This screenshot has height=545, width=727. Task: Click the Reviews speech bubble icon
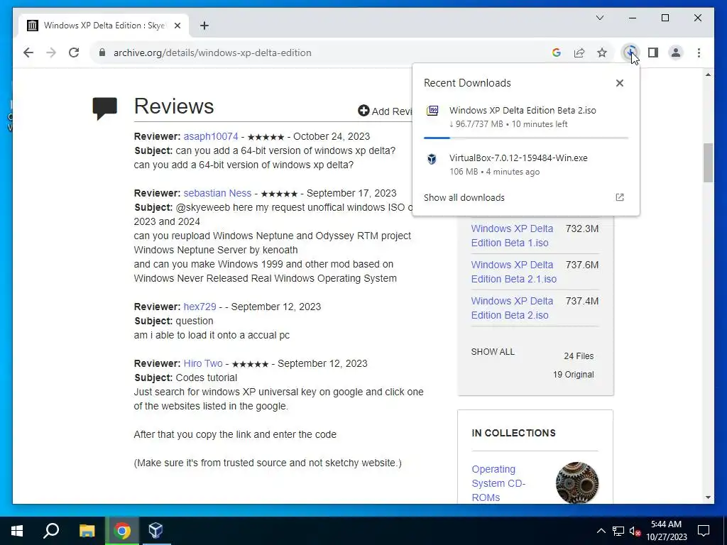point(105,109)
